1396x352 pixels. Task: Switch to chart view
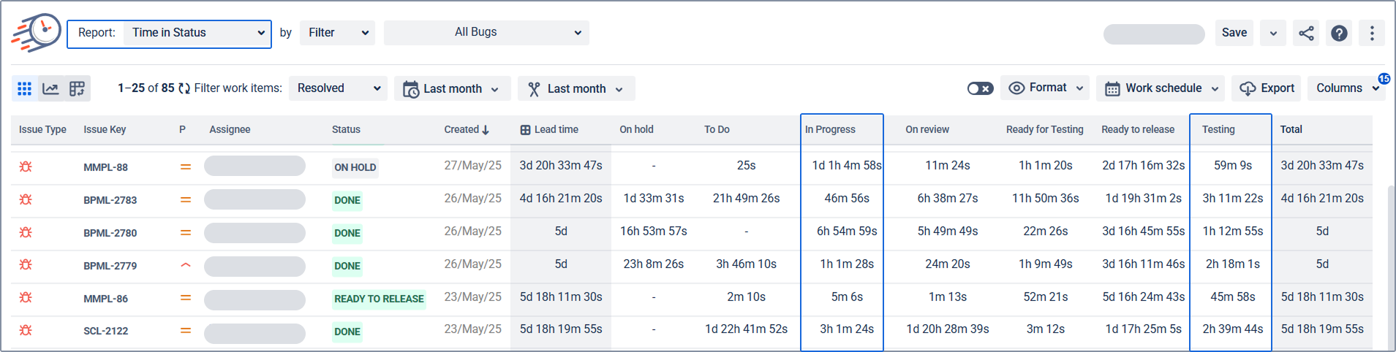(x=50, y=88)
